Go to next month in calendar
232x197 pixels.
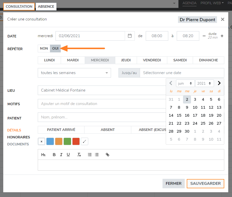[219, 83]
